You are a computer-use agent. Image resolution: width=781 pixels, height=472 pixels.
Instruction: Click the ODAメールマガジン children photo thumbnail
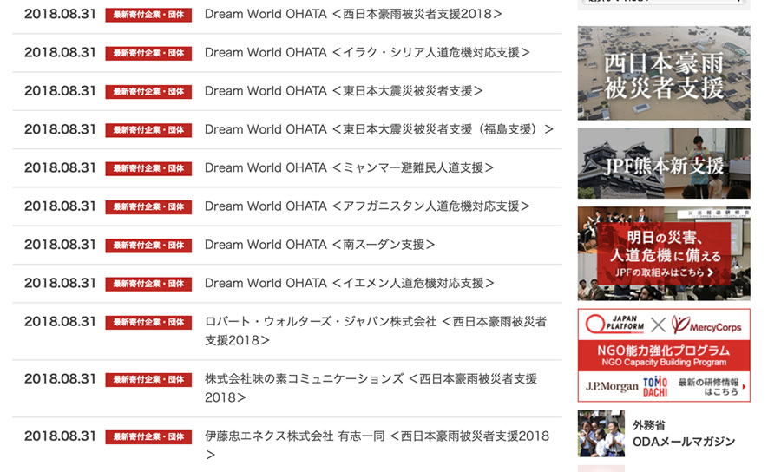tap(601, 433)
